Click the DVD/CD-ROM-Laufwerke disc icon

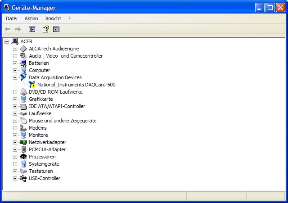23,92
